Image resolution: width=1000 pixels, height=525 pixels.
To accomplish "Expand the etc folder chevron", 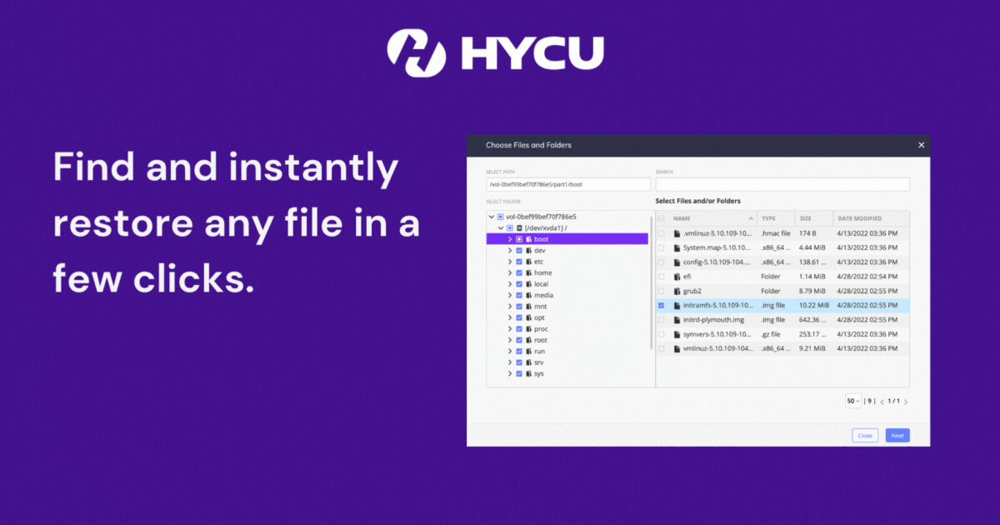I will [x=510, y=262].
